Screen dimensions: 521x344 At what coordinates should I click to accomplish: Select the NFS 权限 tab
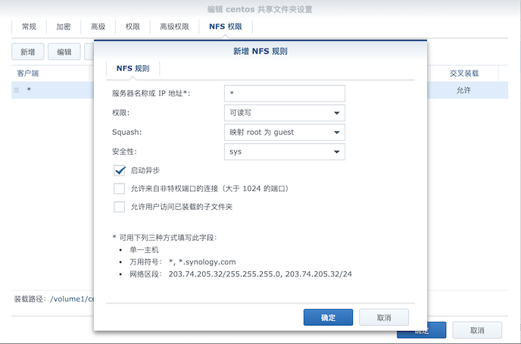[x=226, y=27]
